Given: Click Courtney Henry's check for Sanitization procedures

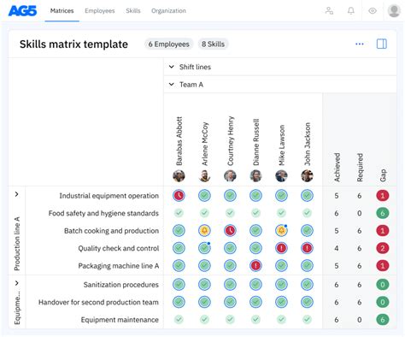Looking at the screenshot, I should click(230, 284).
